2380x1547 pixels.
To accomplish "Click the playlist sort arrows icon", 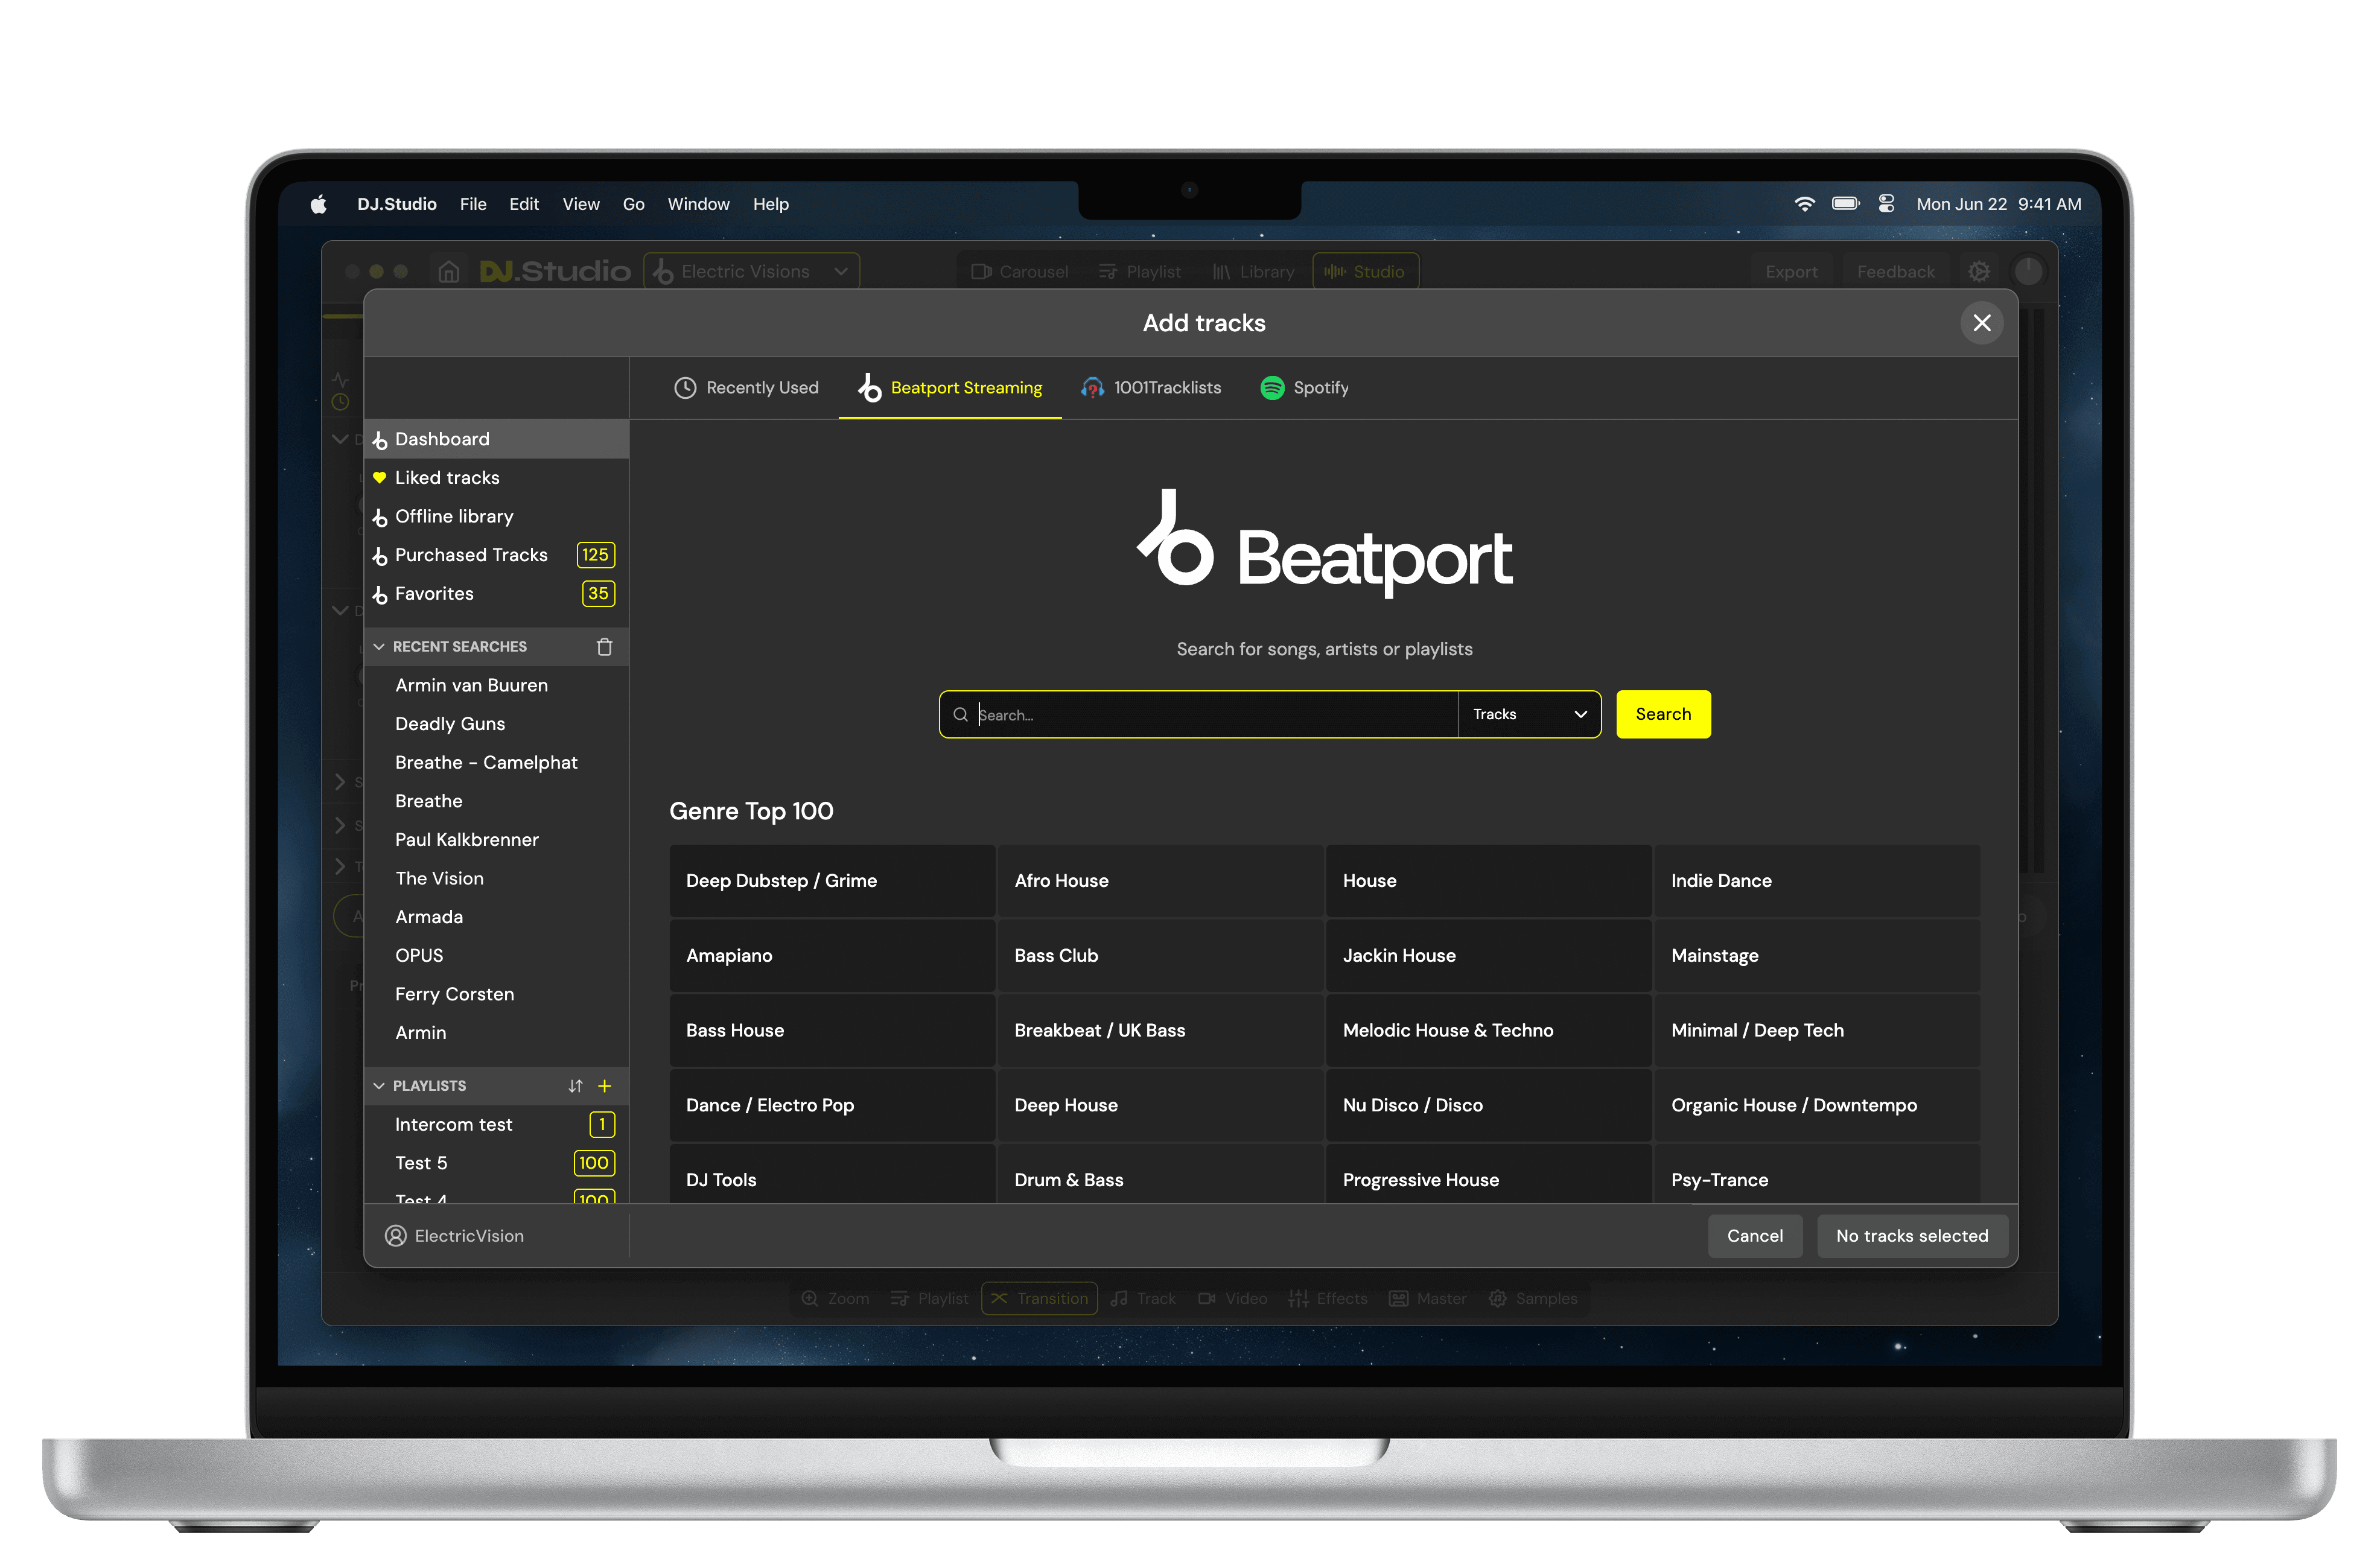I will (x=575, y=1086).
